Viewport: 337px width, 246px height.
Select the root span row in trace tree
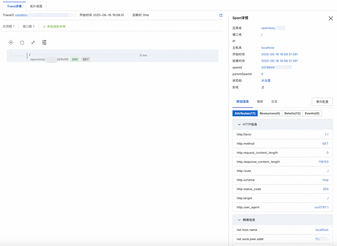coord(112,56)
